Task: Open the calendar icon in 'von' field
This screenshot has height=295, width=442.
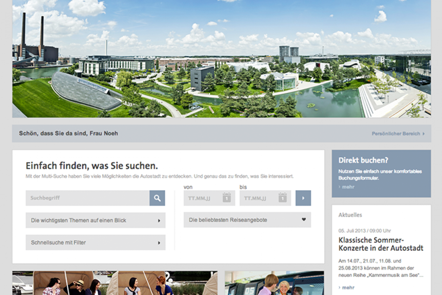Action: pyautogui.click(x=226, y=198)
